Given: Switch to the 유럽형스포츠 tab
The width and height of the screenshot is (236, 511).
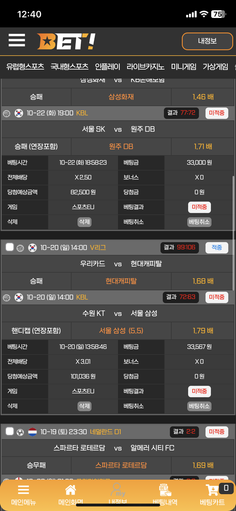Looking at the screenshot, I should click(25, 67).
